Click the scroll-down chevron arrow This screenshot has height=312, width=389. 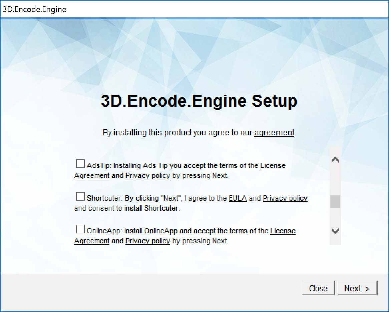(x=335, y=231)
